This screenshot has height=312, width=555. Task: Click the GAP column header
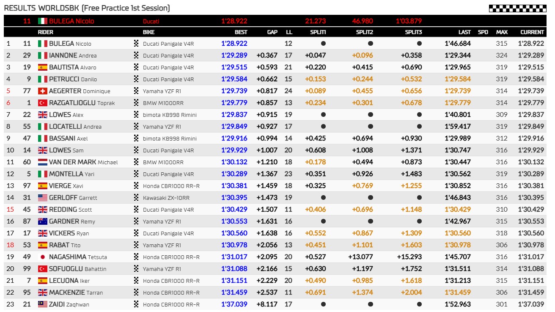(x=272, y=32)
